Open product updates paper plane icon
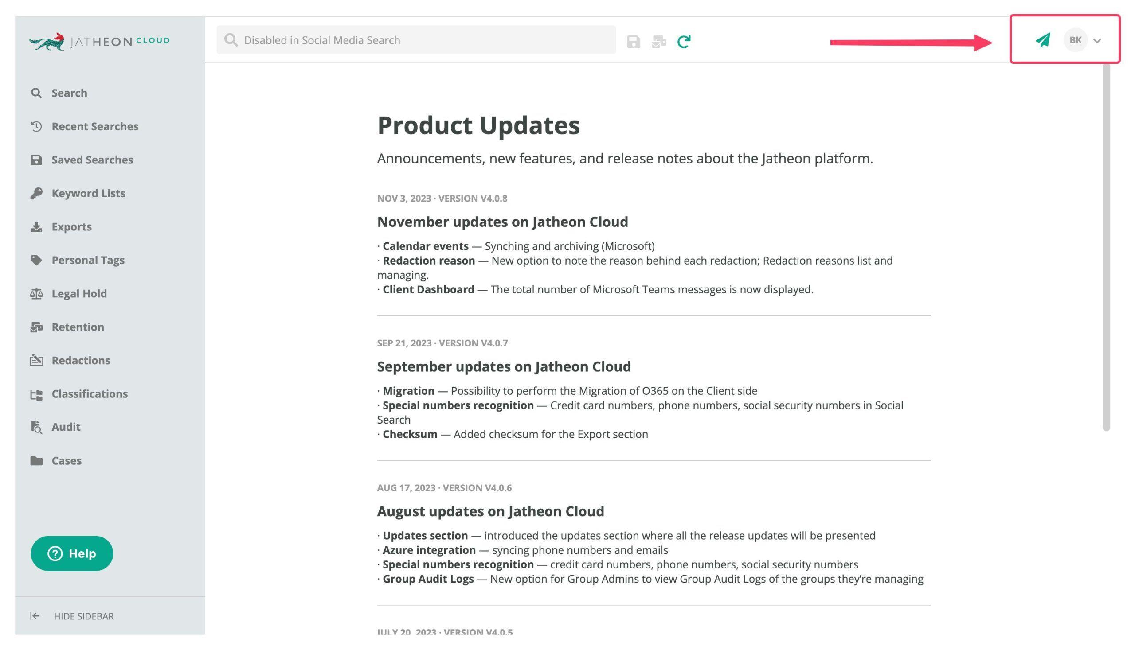1135x650 pixels. [1043, 40]
